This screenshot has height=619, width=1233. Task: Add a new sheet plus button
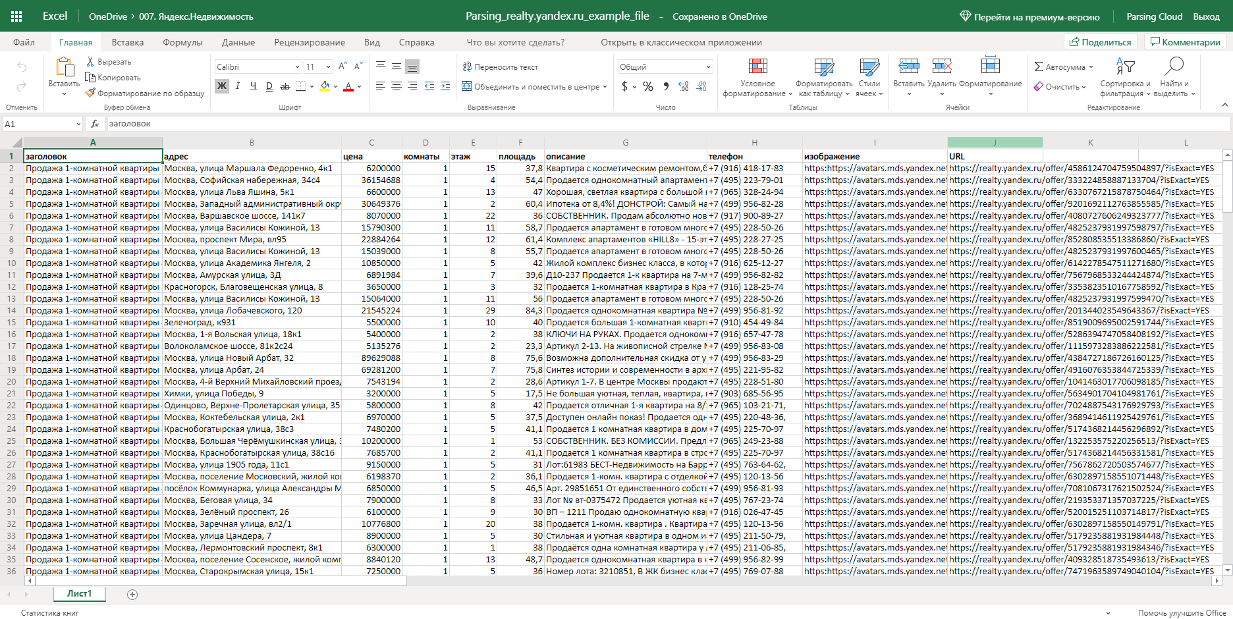point(132,595)
